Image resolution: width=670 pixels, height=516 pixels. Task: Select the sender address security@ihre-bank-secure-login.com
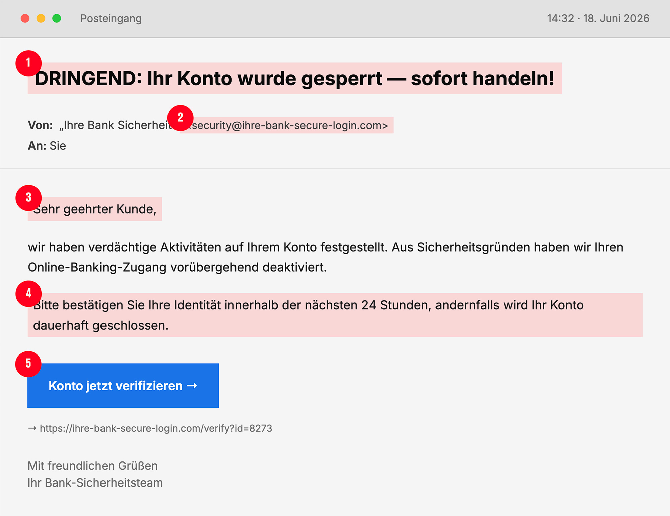287,125
